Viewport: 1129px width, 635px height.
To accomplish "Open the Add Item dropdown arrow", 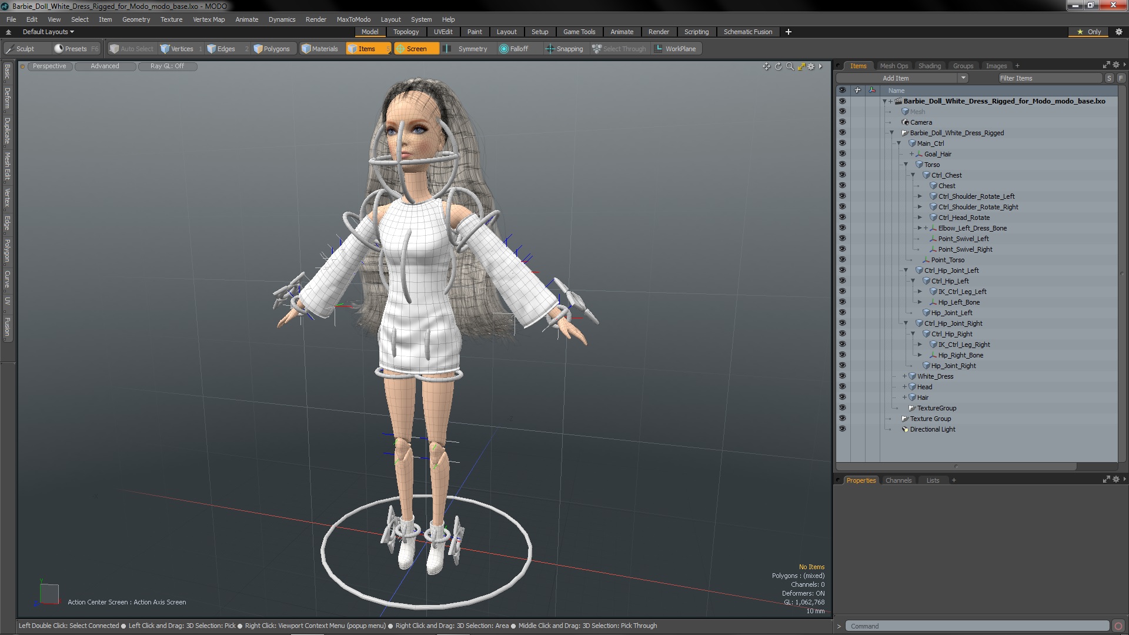I will point(963,78).
